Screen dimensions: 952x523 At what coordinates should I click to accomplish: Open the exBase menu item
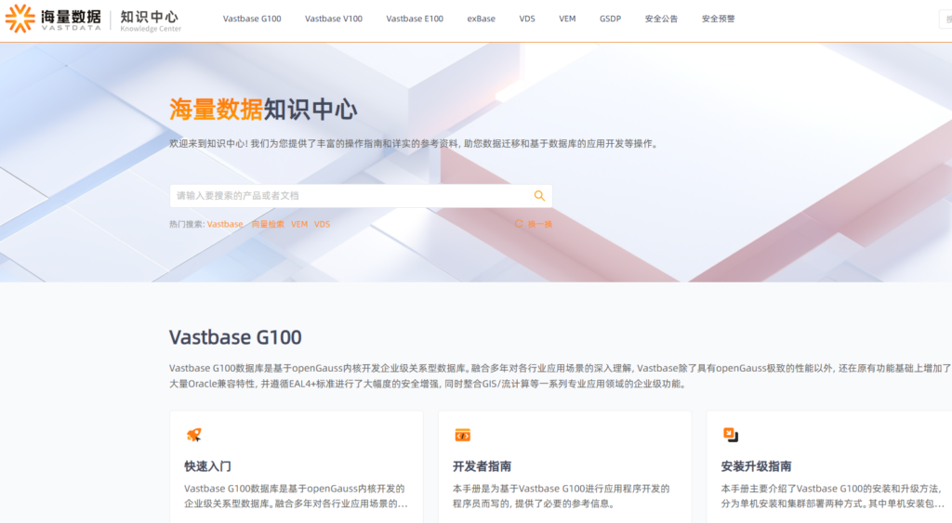click(x=481, y=19)
